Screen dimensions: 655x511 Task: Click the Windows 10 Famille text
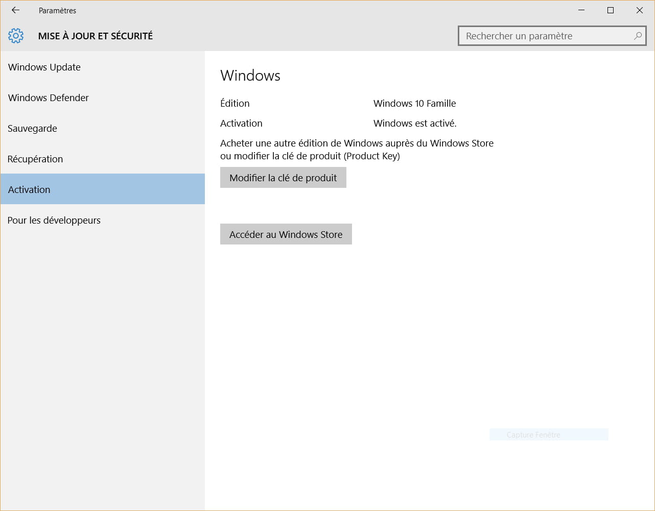click(x=415, y=103)
